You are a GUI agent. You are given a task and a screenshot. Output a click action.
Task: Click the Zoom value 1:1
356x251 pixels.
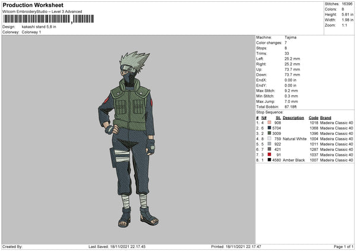coord(344,25)
